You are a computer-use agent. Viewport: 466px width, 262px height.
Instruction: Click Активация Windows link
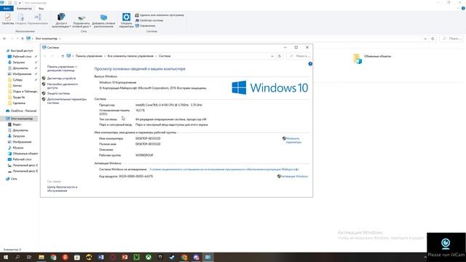294,176
